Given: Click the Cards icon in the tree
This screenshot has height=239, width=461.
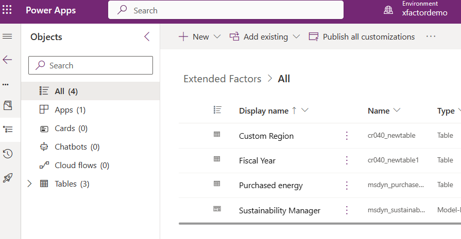Looking at the screenshot, I should 44,128.
